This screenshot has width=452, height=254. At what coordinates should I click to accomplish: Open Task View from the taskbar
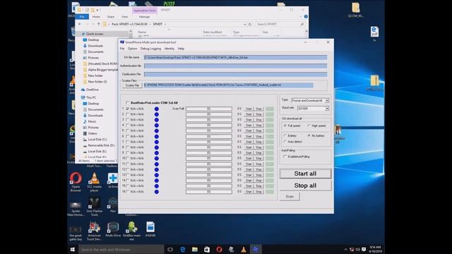(x=170, y=249)
